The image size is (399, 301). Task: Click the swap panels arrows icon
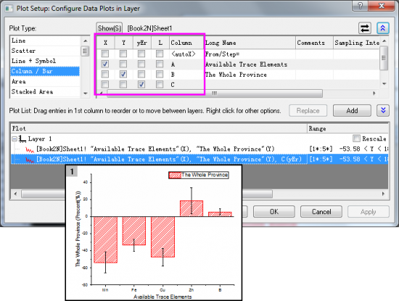pos(365,28)
